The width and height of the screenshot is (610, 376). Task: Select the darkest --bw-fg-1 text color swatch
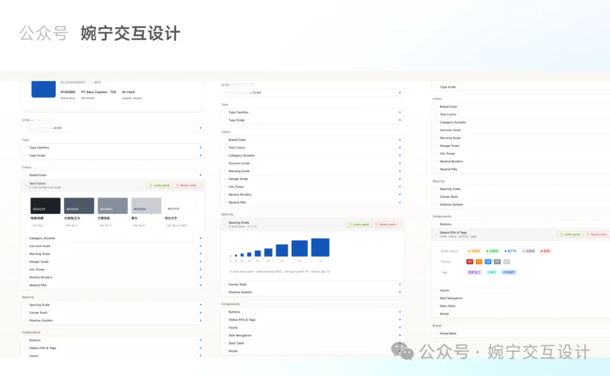46,206
